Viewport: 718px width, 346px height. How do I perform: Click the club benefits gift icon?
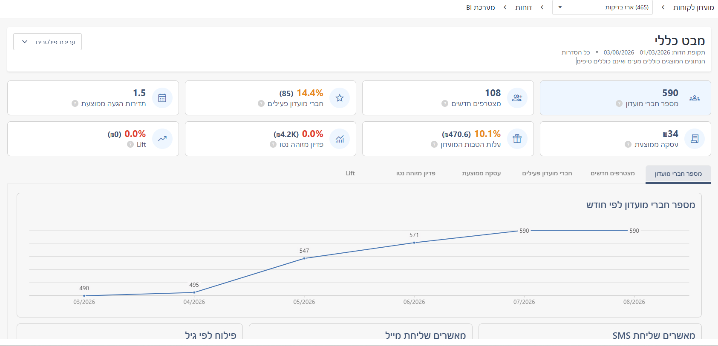pyautogui.click(x=517, y=139)
